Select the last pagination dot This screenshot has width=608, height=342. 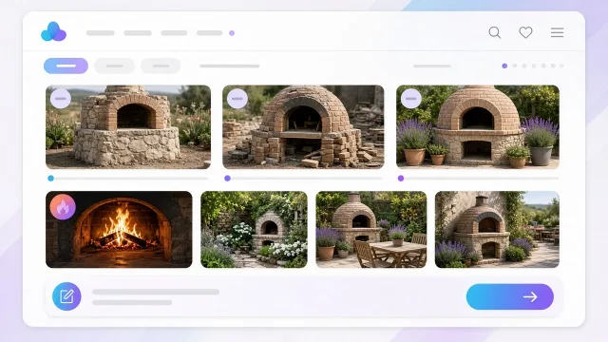tap(561, 66)
